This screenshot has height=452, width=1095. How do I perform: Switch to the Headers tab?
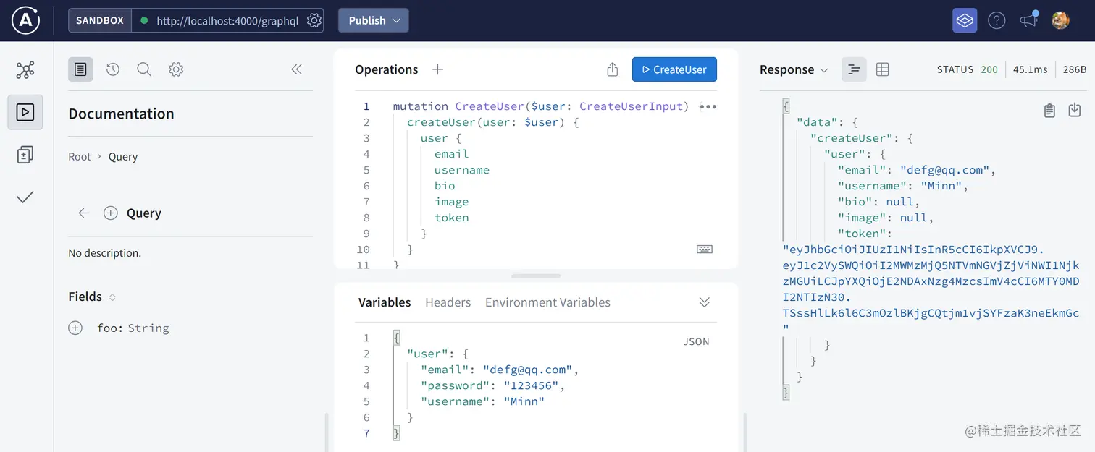click(x=448, y=302)
